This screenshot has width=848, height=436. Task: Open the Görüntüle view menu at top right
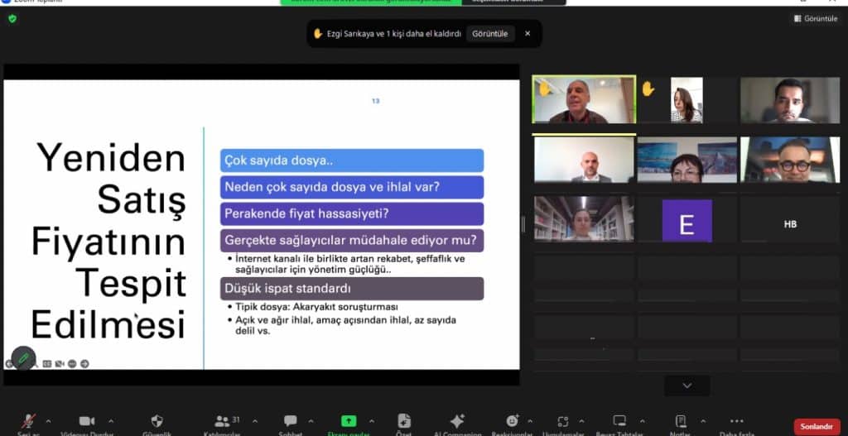pos(815,18)
